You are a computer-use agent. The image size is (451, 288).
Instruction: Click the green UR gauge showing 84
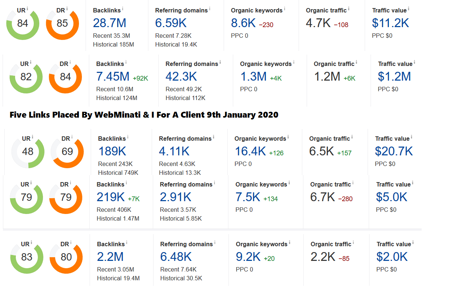pyautogui.click(x=23, y=23)
